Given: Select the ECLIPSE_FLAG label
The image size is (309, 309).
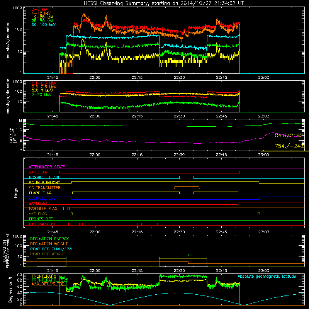Looking at the screenshot, I should [42, 198].
